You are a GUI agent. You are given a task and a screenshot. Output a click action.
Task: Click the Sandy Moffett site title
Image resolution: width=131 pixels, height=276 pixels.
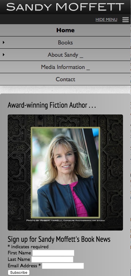(x=65, y=7)
